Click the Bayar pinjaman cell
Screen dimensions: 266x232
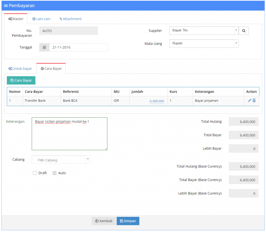pos(218,101)
